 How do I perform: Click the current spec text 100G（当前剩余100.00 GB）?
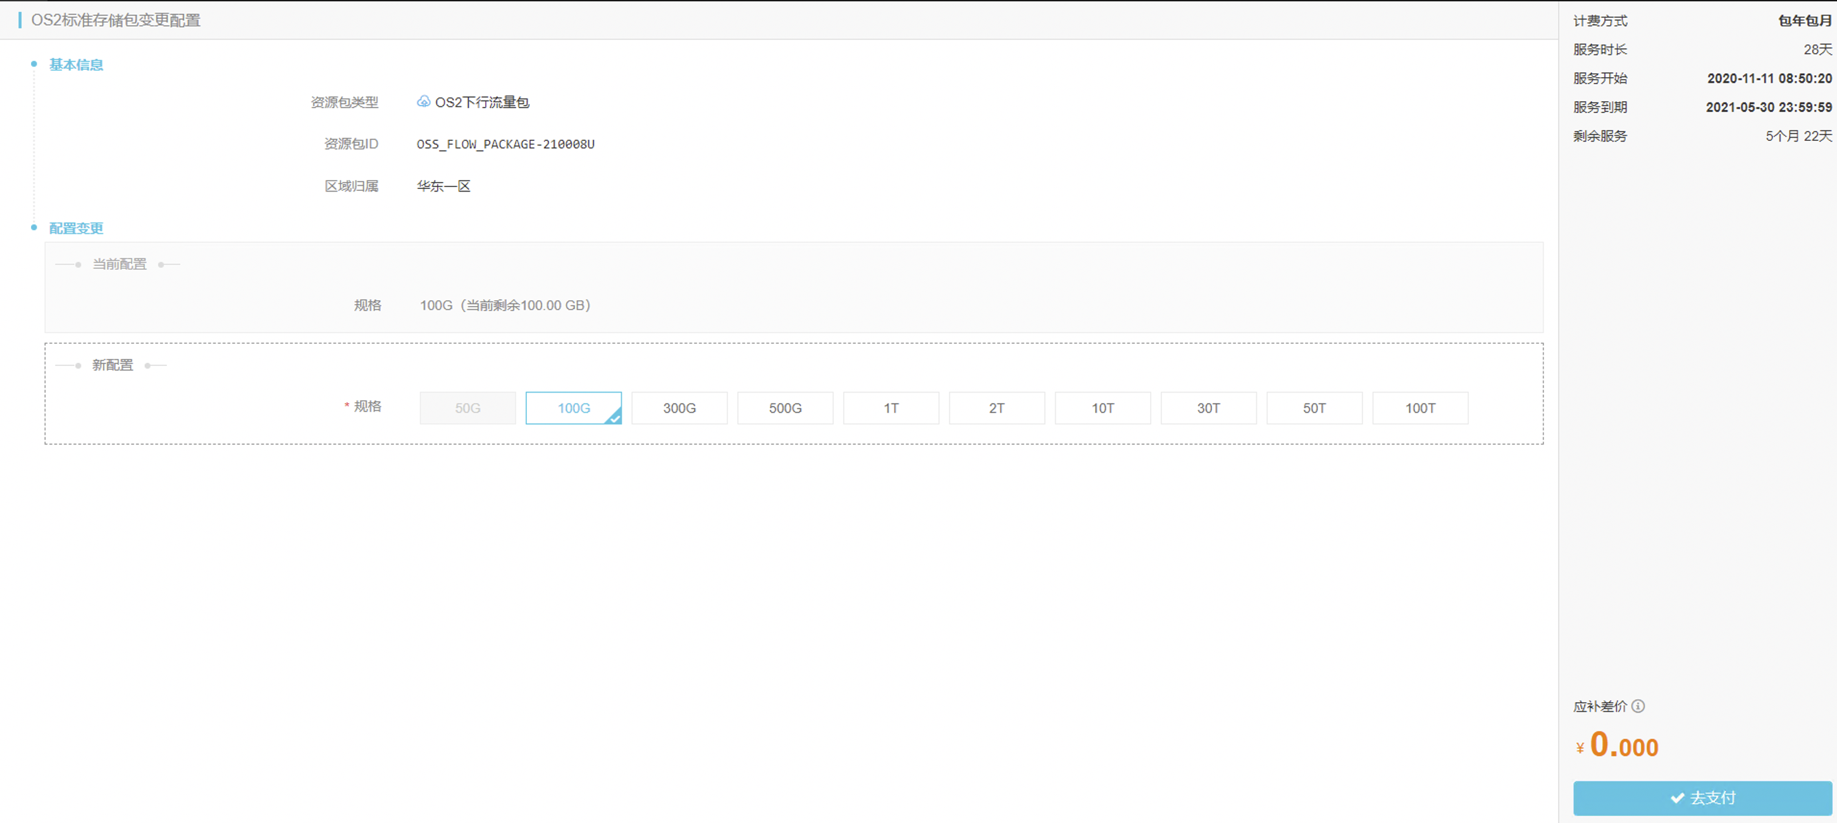[506, 306]
